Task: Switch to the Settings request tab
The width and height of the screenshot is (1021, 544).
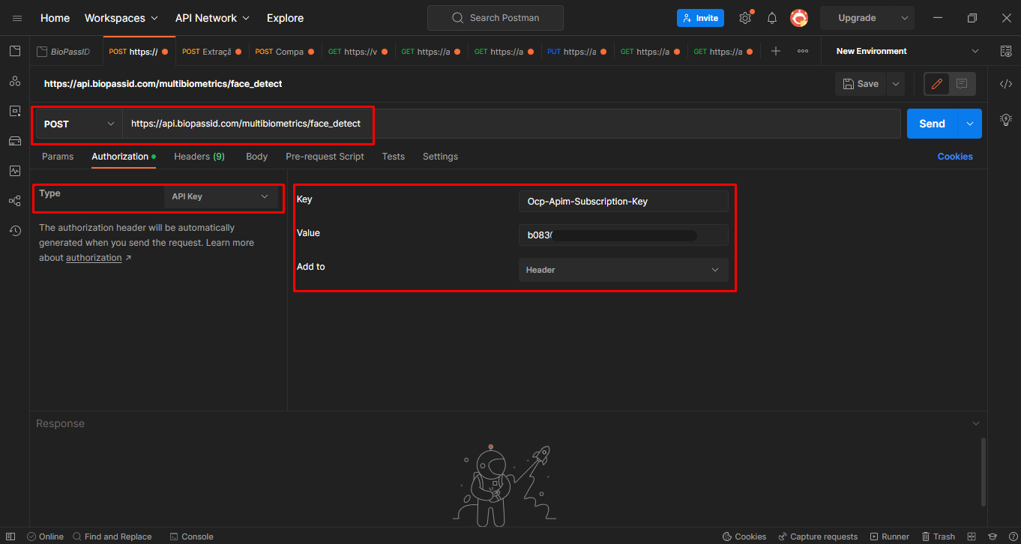Action: tap(440, 157)
